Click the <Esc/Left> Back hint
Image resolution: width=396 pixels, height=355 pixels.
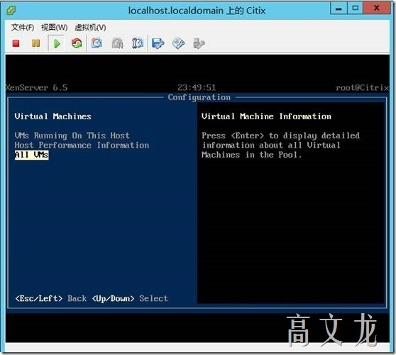tap(51, 299)
